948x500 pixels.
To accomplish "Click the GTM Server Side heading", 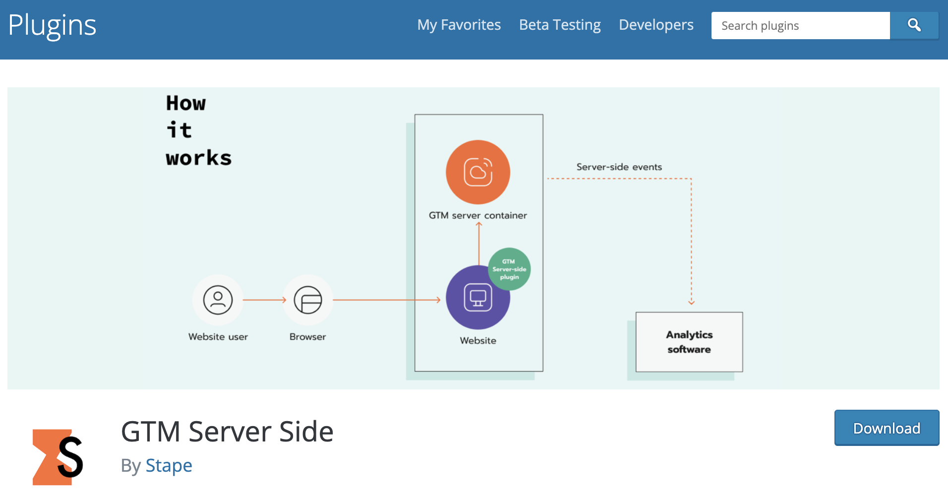I will pos(227,431).
